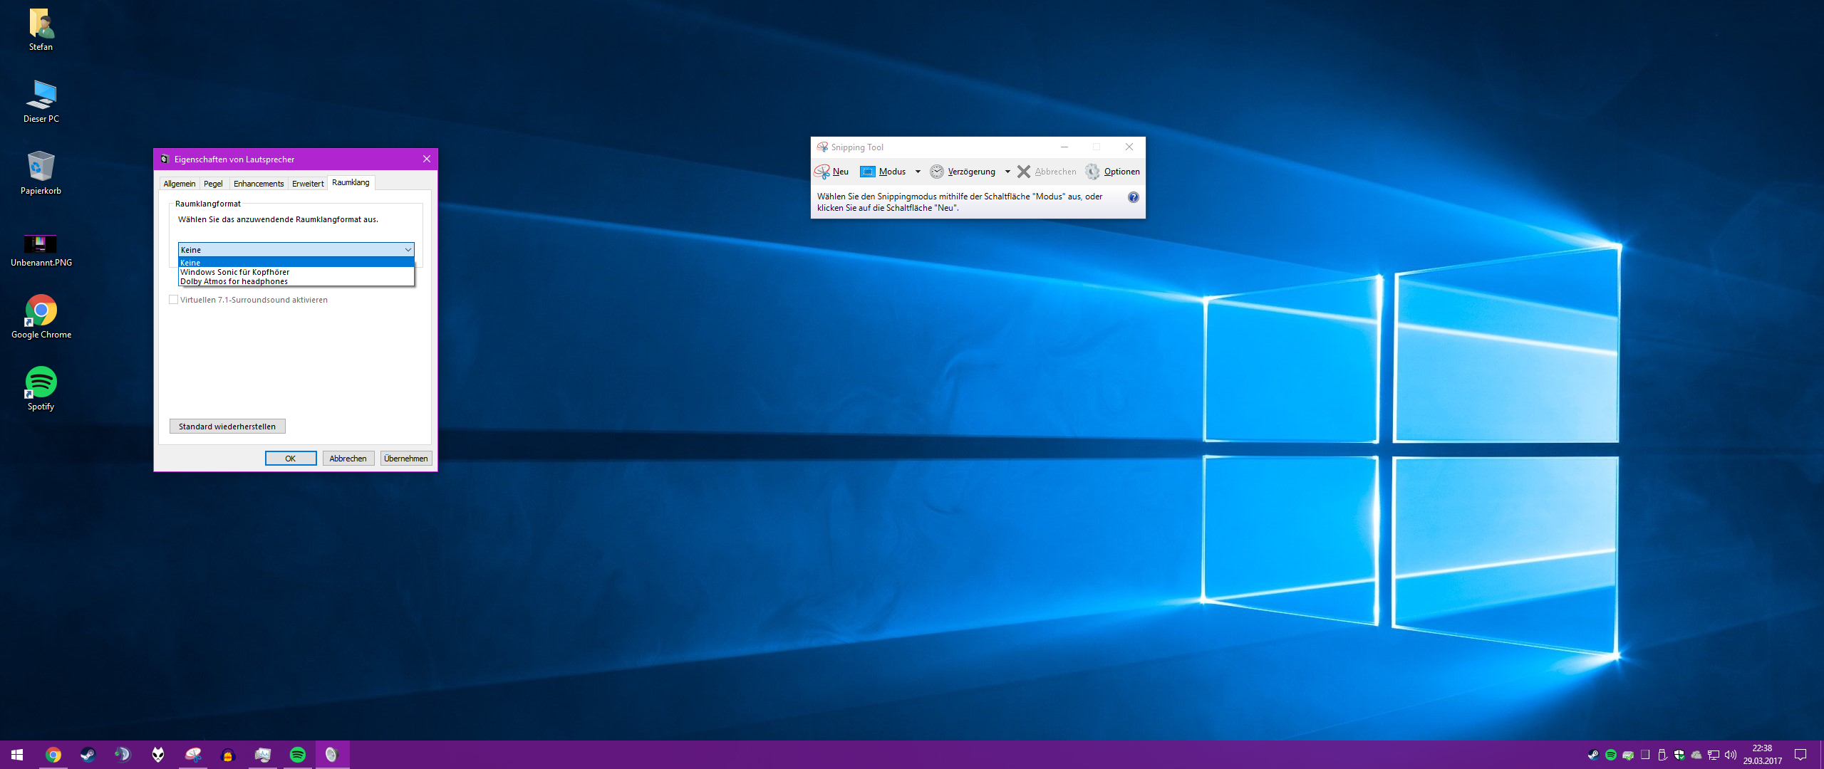This screenshot has height=769, width=1824.
Task: Choose Dolby Atmos for headphones option
Action: [234, 281]
